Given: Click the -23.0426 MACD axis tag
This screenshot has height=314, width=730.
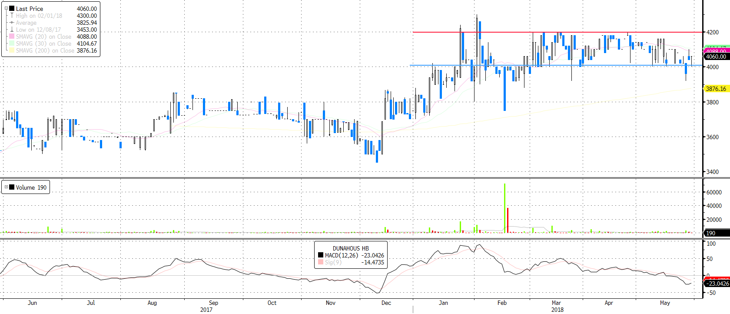Looking at the screenshot, I should point(716,284).
